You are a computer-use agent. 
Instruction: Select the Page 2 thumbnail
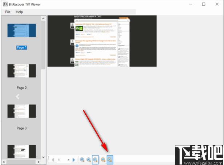[21, 71]
